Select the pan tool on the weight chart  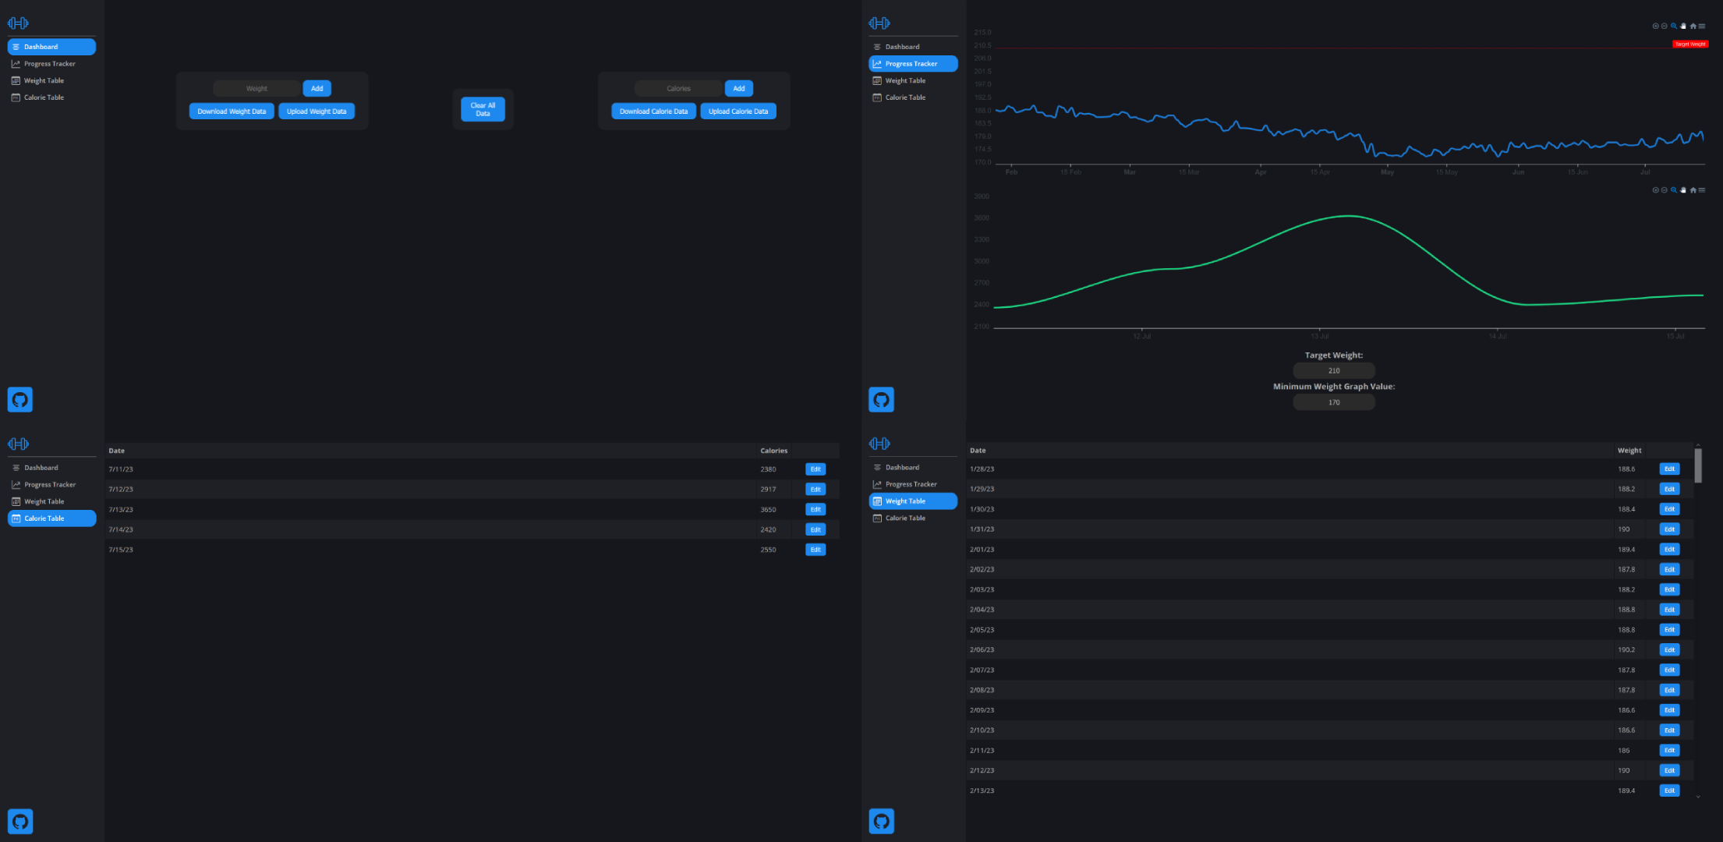pyautogui.click(x=1682, y=26)
